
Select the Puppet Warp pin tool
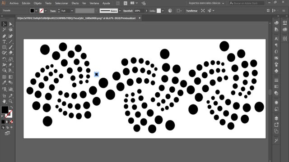[x=10, y=65]
